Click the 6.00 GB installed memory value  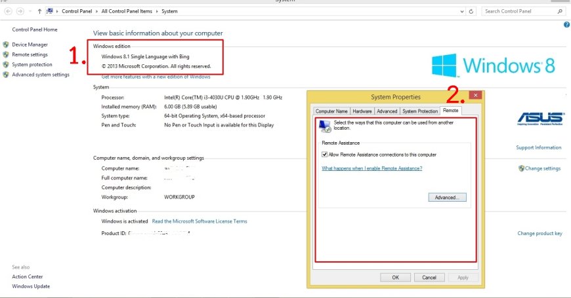click(x=190, y=107)
